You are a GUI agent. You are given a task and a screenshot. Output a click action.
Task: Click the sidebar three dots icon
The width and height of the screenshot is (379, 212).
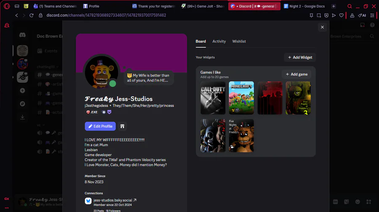coord(6,208)
